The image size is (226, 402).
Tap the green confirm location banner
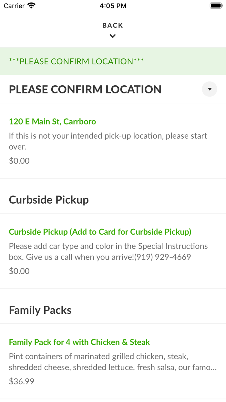point(77,61)
